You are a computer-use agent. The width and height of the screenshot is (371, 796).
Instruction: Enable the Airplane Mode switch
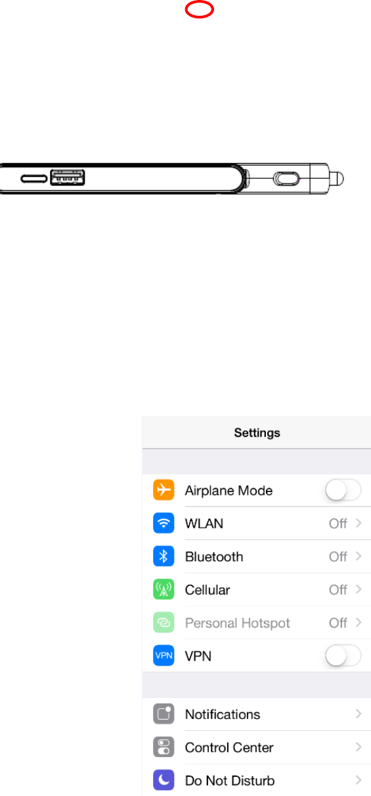click(343, 491)
